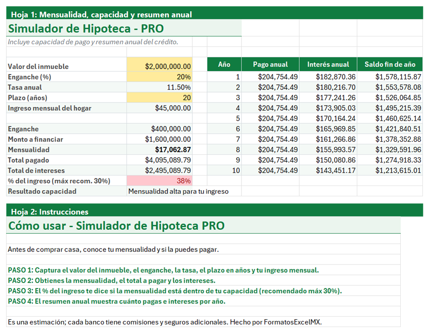
Task: Click the 'Simulador de Hipoteca - PRO' title
Action: [86, 28]
